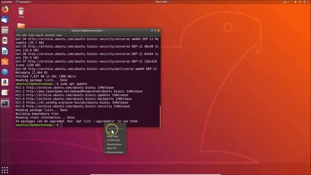
Task: Click the 'Hit:4' bionic-backports InRelease line
Action: [73, 99]
